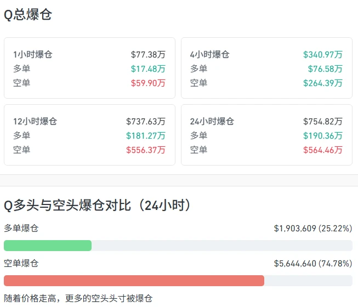The image size is (358, 307).
Task: Click 12-hour short liquidation $556.37万
Action: point(146,150)
